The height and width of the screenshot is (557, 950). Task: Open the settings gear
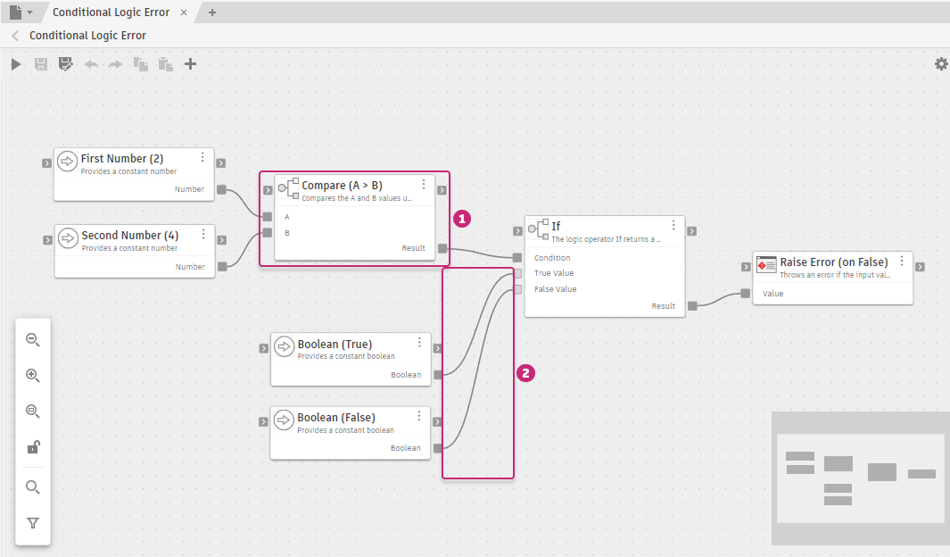click(941, 63)
